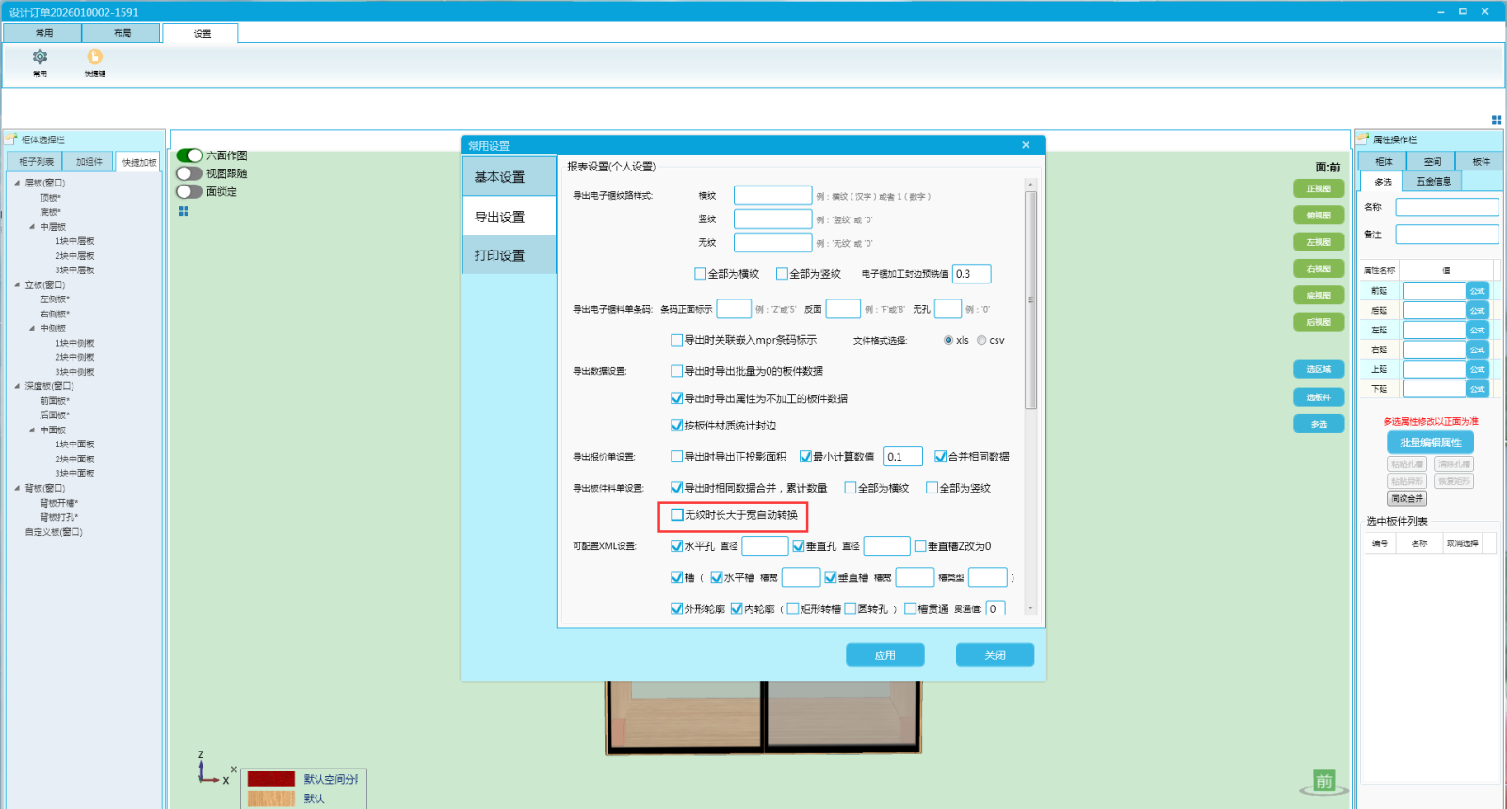Switch to the 柜子列表 tab
Viewport: 1507px width, 809px height.
tap(37, 162)
